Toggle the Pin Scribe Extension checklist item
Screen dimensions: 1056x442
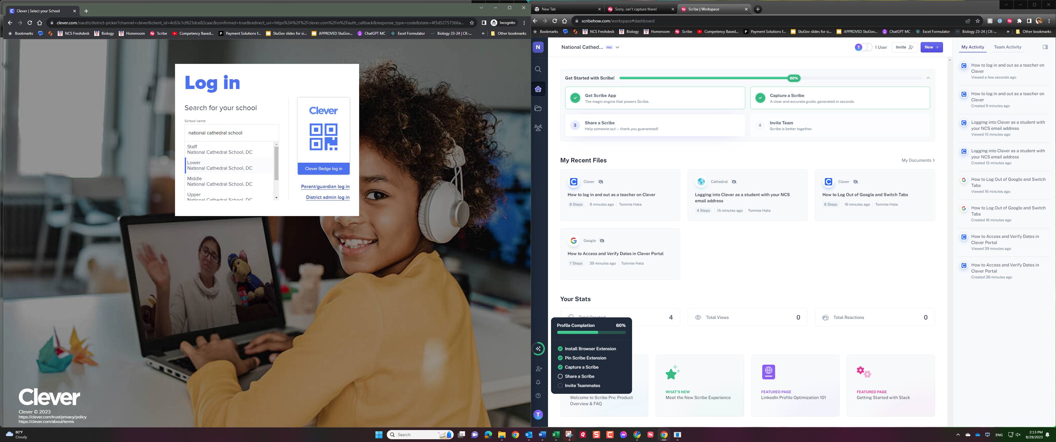click(x=560, y=358)
